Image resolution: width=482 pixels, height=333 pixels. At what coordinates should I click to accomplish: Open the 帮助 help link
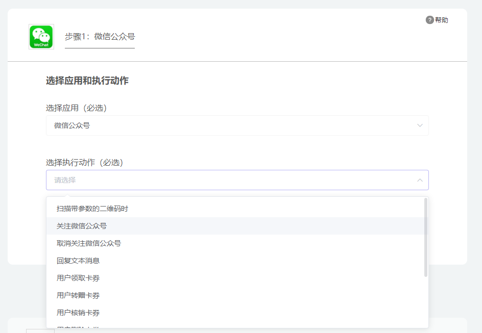click(x=441, y=20)
